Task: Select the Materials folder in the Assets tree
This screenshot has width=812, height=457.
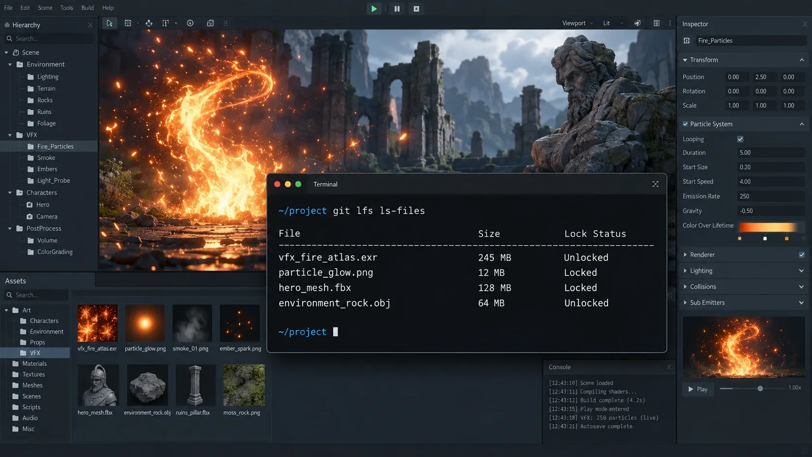Action: (x=34, y=364)
